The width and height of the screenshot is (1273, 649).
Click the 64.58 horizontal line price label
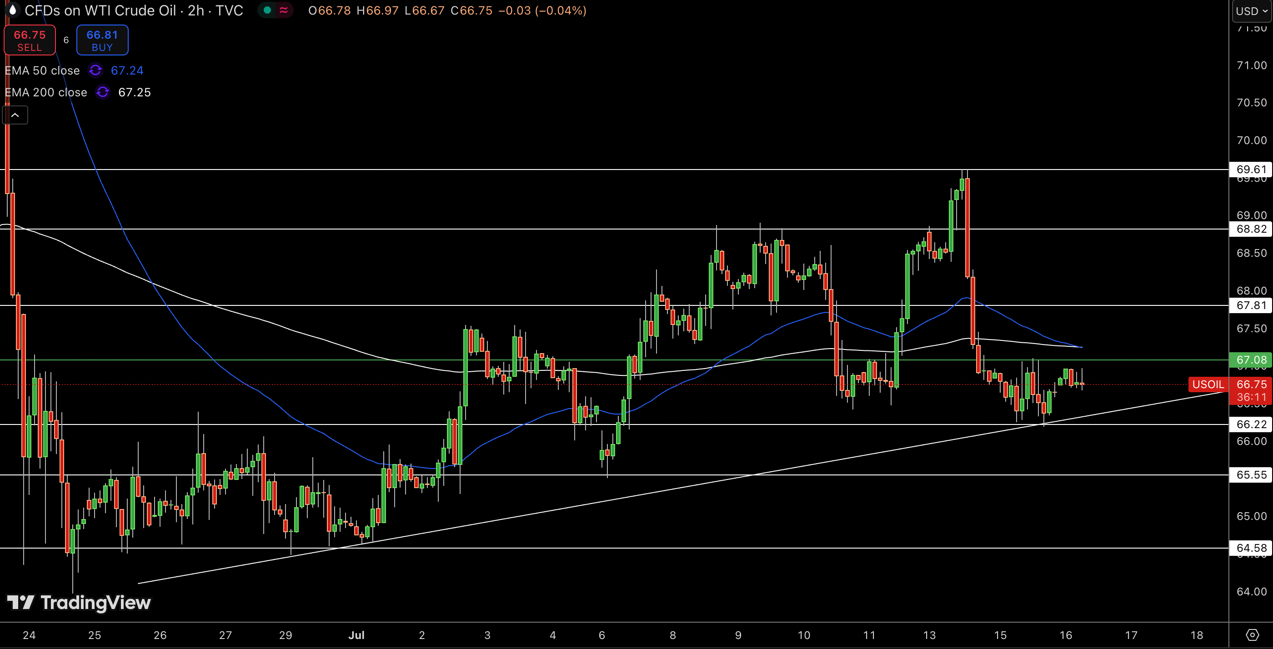[x=1251, y=548]
